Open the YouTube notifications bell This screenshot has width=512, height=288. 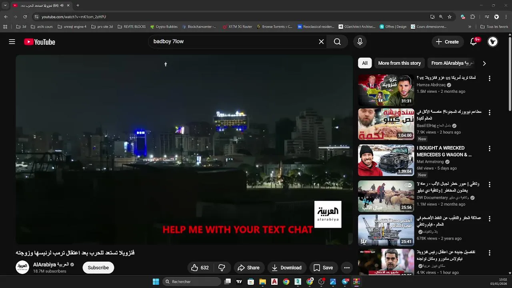click(x=474, y=42)
